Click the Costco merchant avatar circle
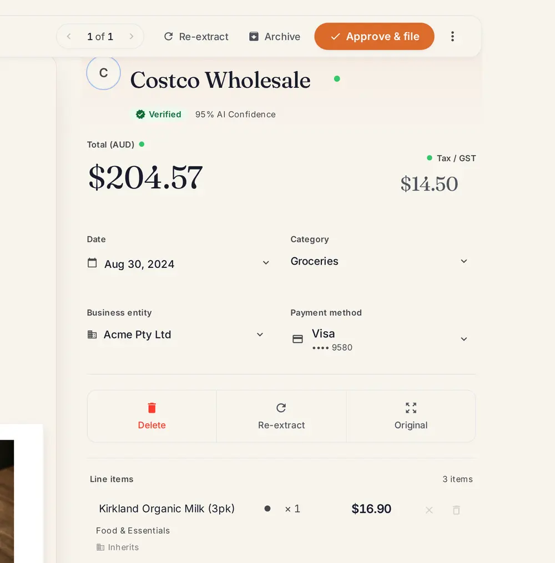 [103, 73]
